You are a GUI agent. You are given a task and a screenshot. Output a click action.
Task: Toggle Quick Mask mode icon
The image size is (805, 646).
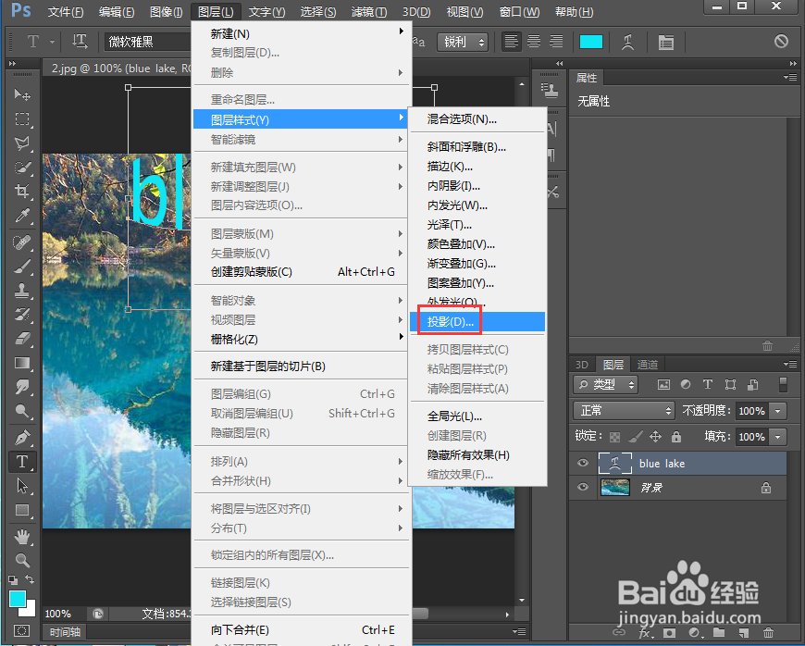coord(22,630)
